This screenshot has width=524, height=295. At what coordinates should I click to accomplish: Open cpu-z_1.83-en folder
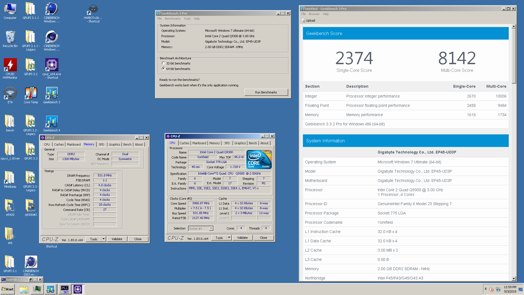pyautogui.click(x=10, y=151)
